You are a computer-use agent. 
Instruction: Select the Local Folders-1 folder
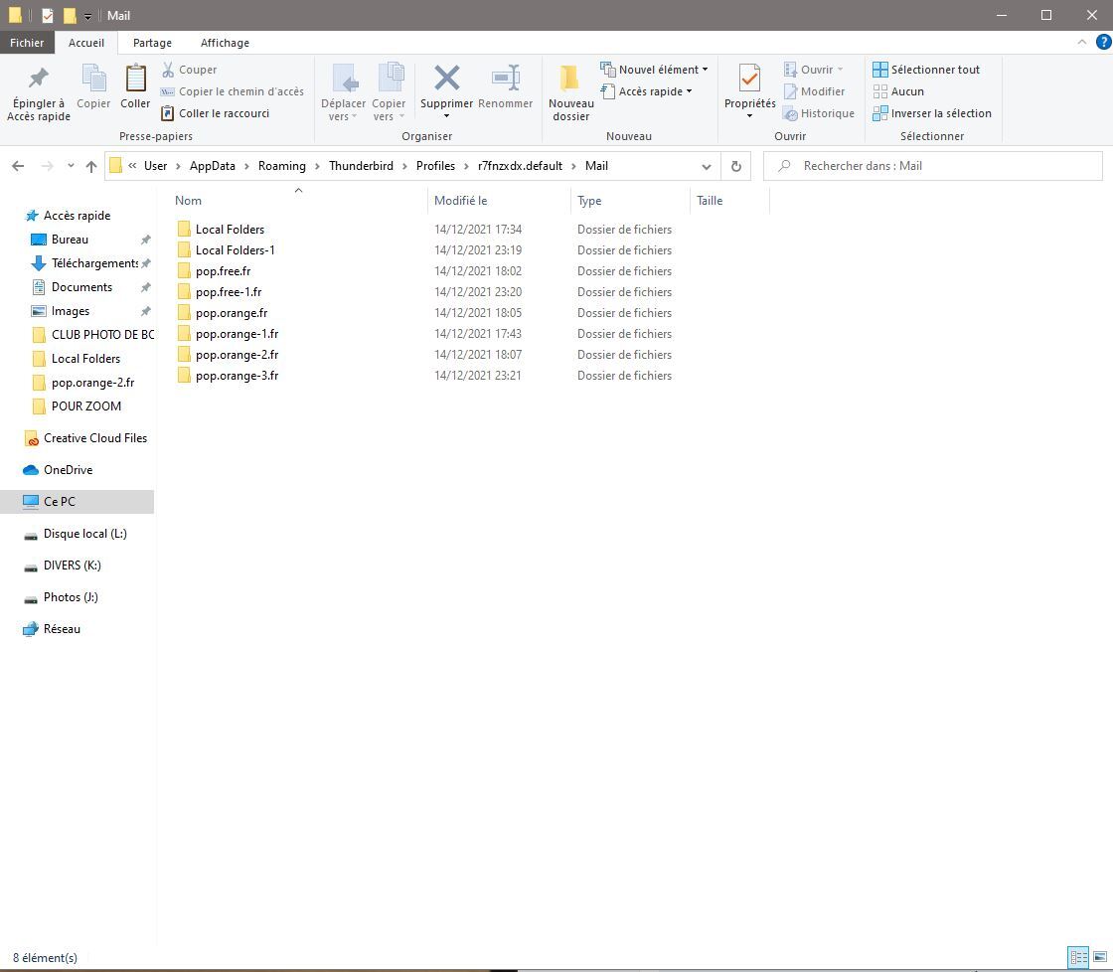(235, 249)
